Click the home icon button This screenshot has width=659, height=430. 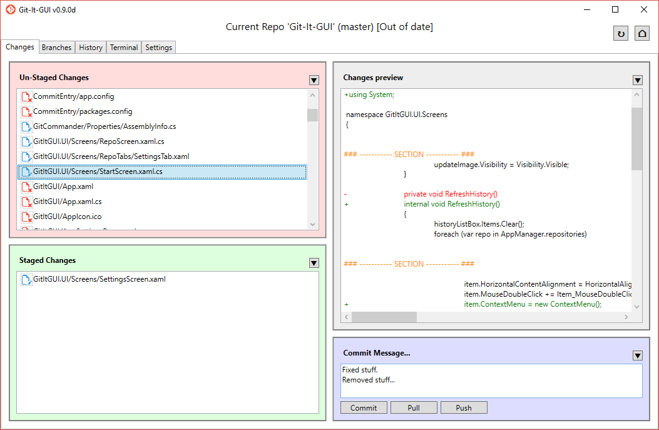pyautogui.click(x=641, y=34)
